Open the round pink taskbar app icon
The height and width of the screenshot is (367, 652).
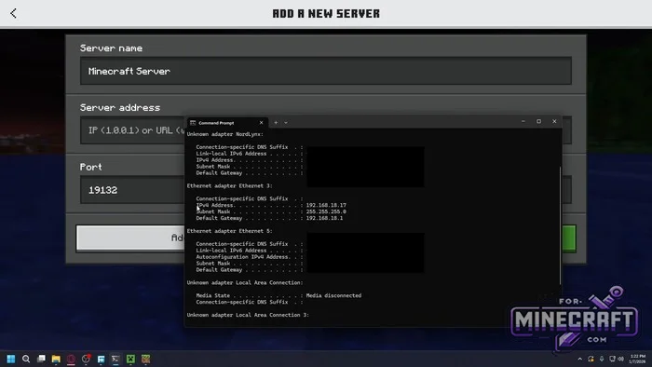click(71, 359)
